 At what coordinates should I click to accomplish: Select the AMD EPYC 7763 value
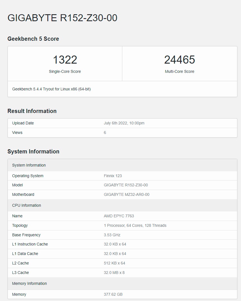tap(119, 216)
